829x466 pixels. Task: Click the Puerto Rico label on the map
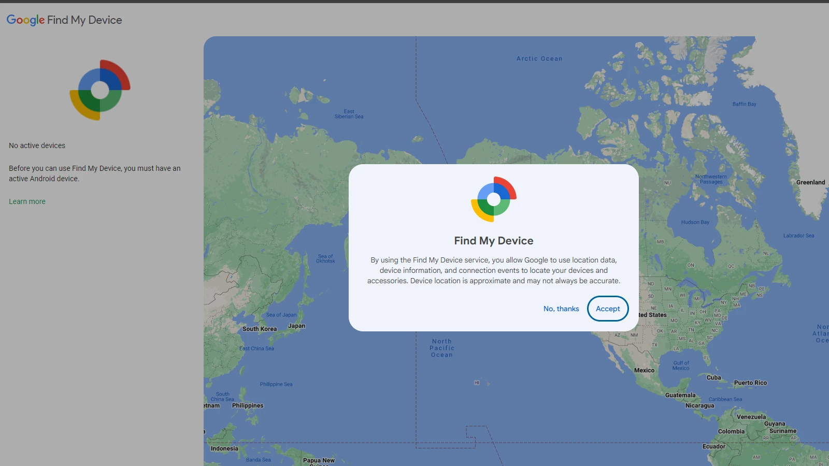pos(750,383)
